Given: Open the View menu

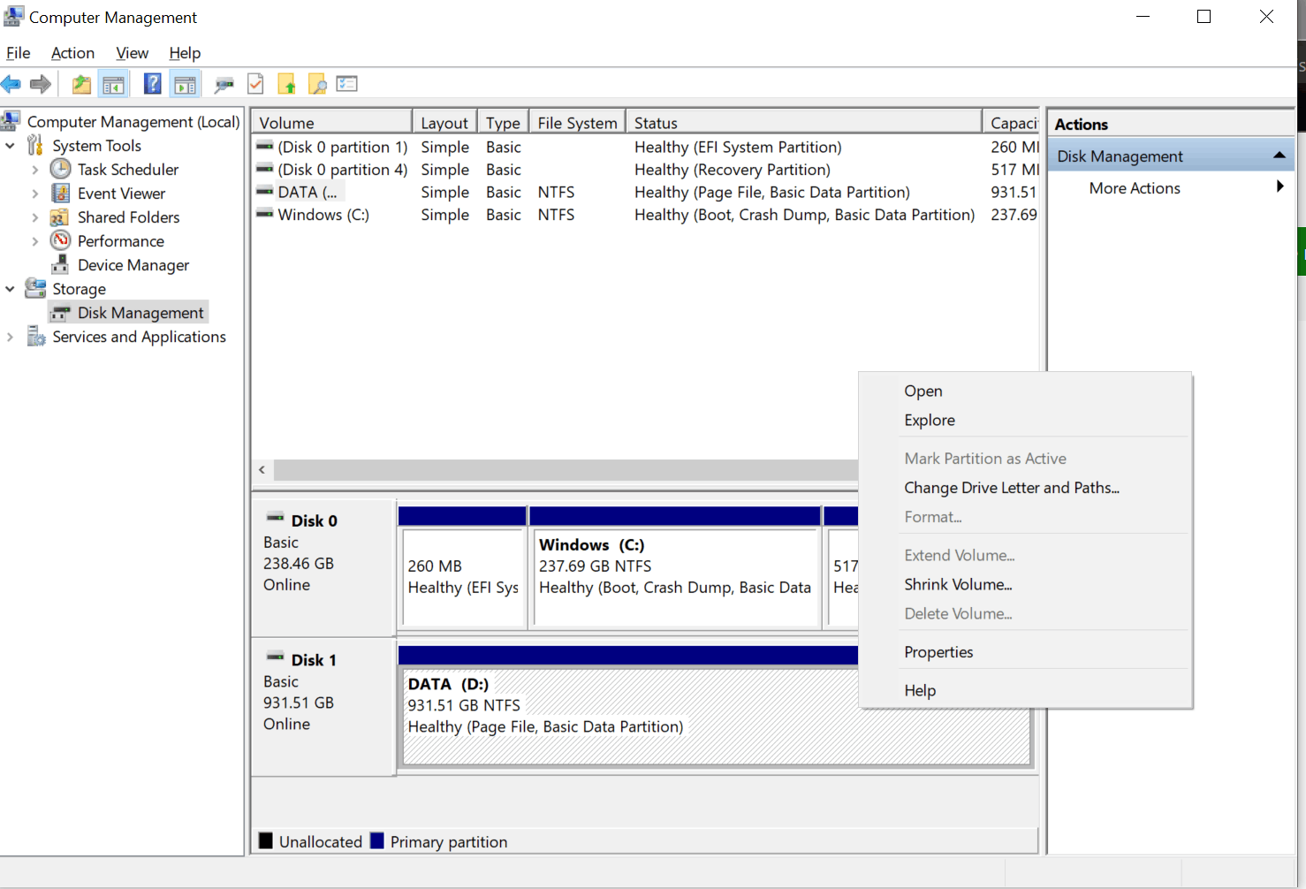Looking at the screenshot, I should pyautogui.click(x=132, y=53).
